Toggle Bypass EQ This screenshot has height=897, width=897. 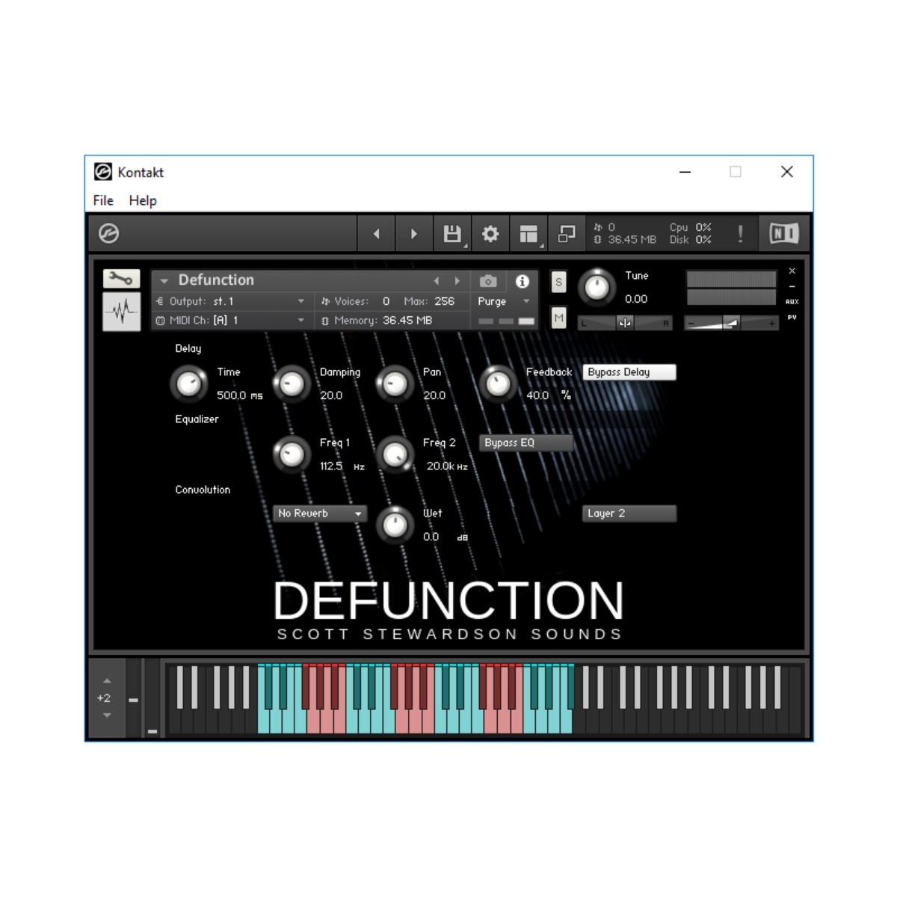(x=526, y=443)
